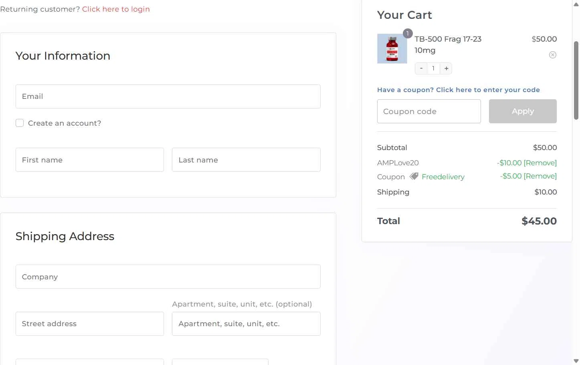Select the Shipping $10.00 value
The height and width of the screenshot is (365, 580).
[x=546, y=192]
